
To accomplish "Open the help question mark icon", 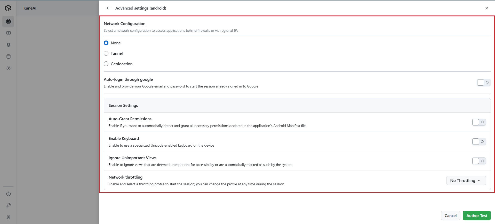I will pyautogui.click(x=9, y=194).
